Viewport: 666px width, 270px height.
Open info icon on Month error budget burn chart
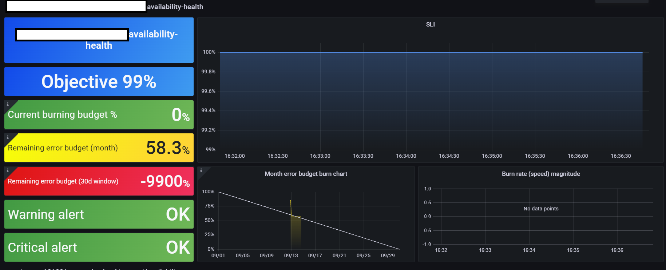[201, 170]
